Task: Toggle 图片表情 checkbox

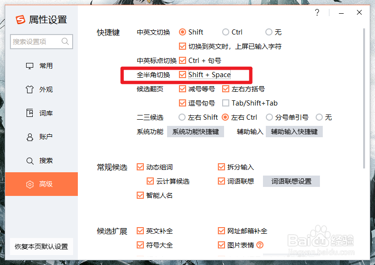Action: (221, 245)
